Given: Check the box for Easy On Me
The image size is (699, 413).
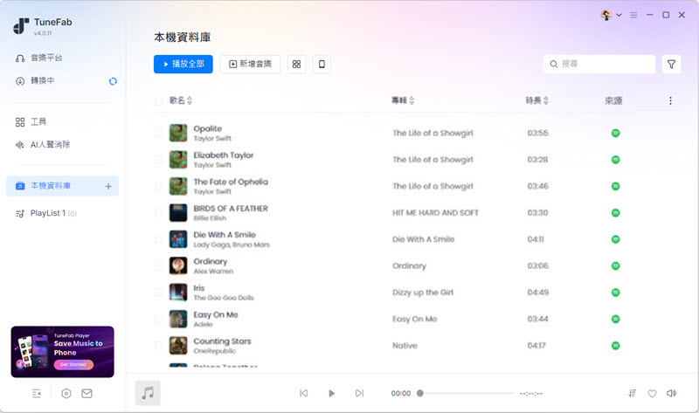Looking at the screenshot, I should 158,319.
